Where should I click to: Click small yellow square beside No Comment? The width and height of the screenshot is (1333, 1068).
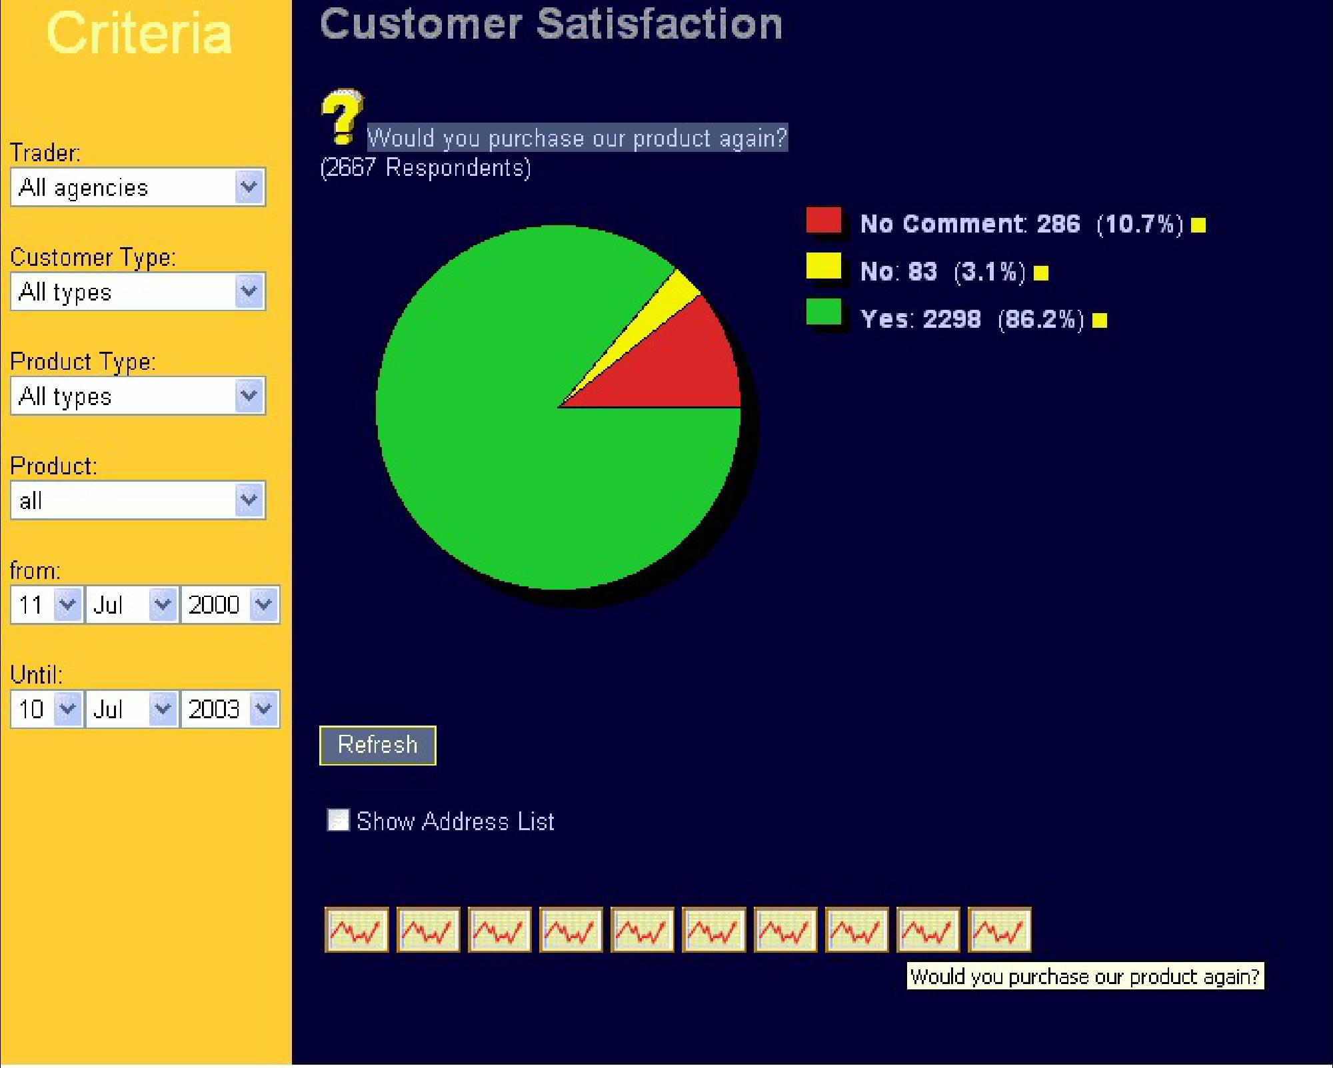pyautogui.click(x=1198, y=225)
